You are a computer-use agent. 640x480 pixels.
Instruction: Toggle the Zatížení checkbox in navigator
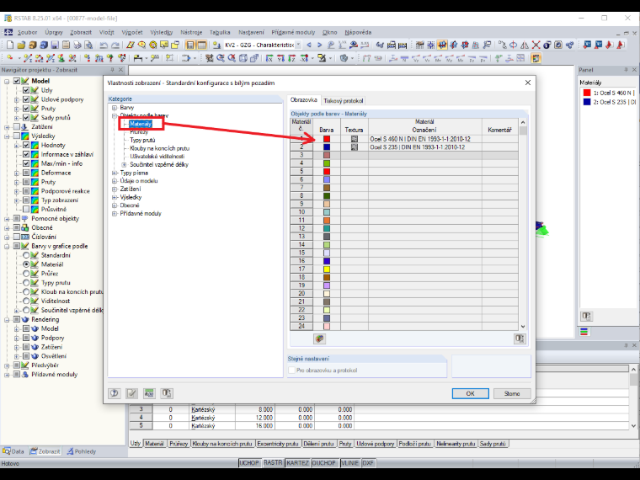tap(17, 127)
